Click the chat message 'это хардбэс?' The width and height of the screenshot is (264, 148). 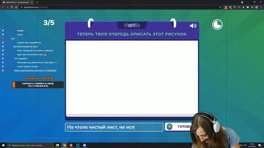(x=21, y=58)
